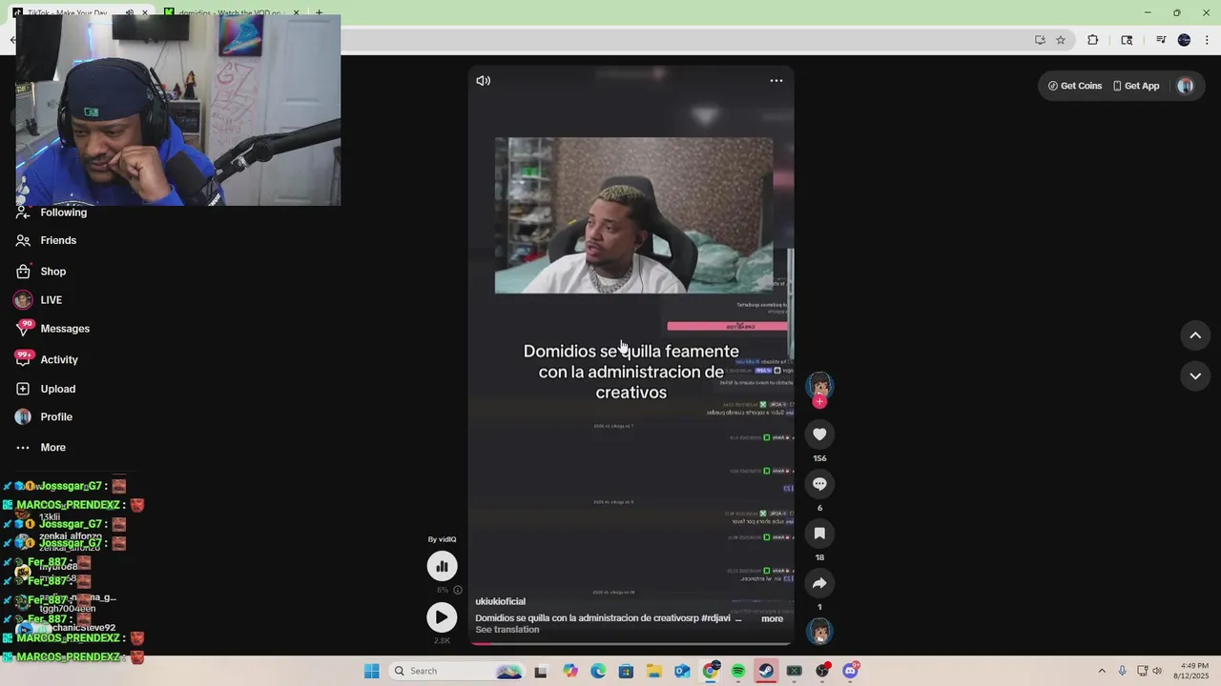Open Chrome from the taskbar

711,671
